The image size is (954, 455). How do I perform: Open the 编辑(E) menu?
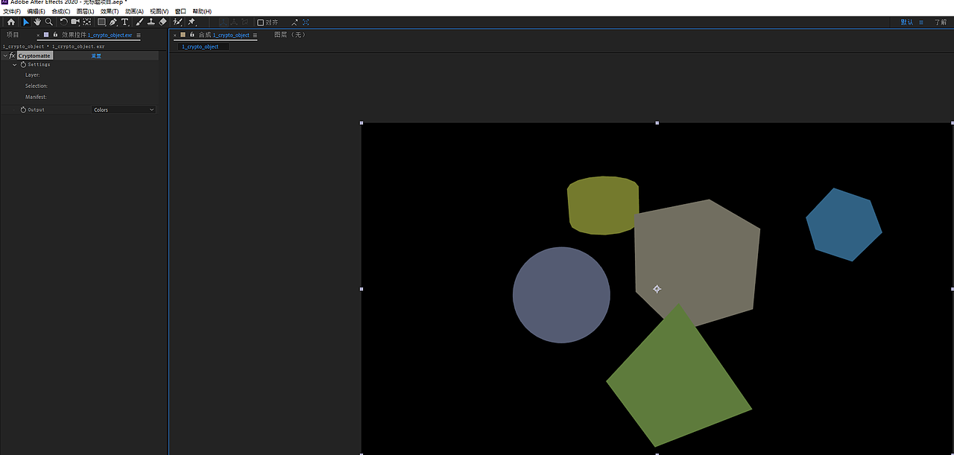tap(36, 12)
